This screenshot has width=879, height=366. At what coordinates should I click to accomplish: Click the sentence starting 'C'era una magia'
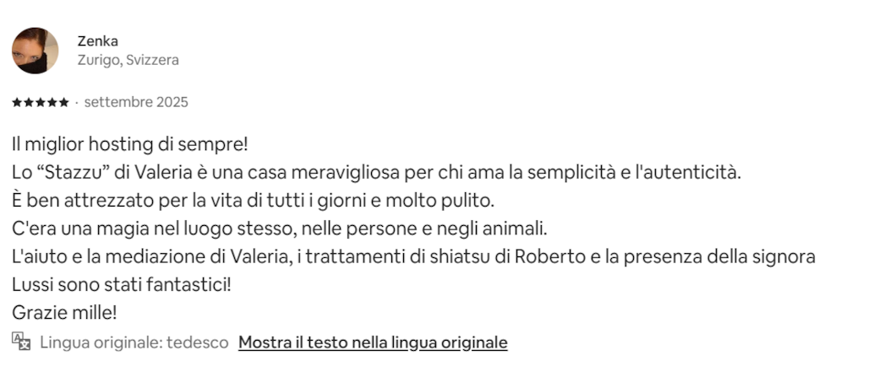pyautogui.click(x=280, y=229)
